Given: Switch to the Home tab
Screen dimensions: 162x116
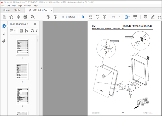Looking at the screenshot, I should 6,10.
